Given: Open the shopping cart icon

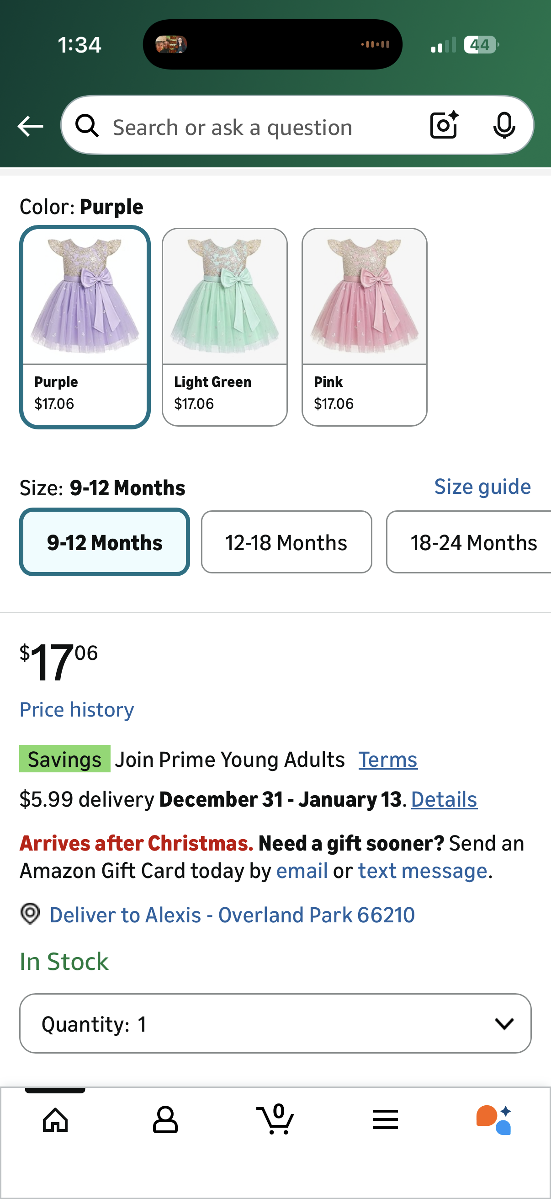Looking at the screenshot, I should (275, 1119).
